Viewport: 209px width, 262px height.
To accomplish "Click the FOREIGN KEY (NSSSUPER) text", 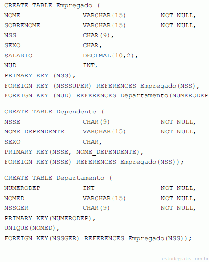I will click(48, 86).
